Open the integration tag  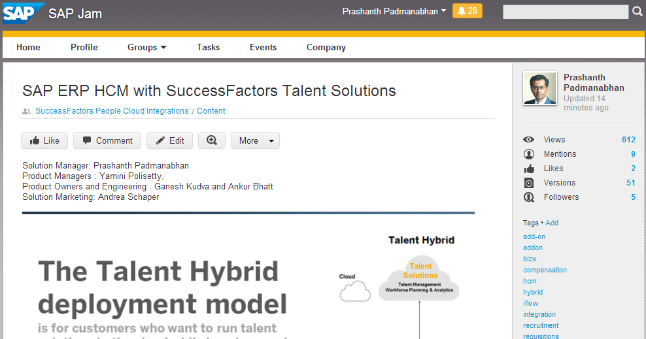click(x=539, y=314)
